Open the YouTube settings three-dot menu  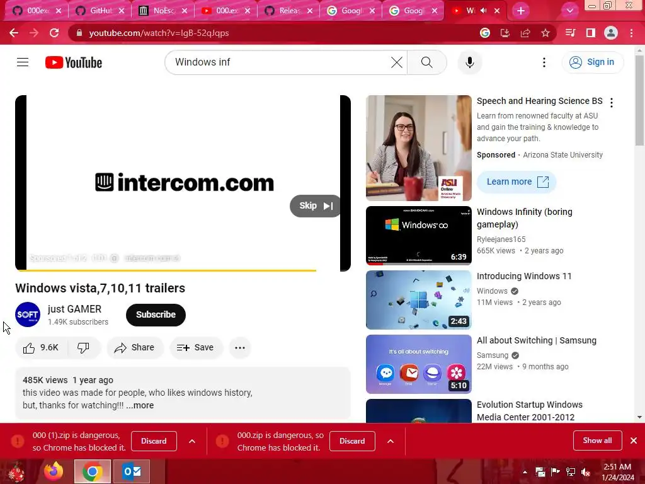point(544,62)
